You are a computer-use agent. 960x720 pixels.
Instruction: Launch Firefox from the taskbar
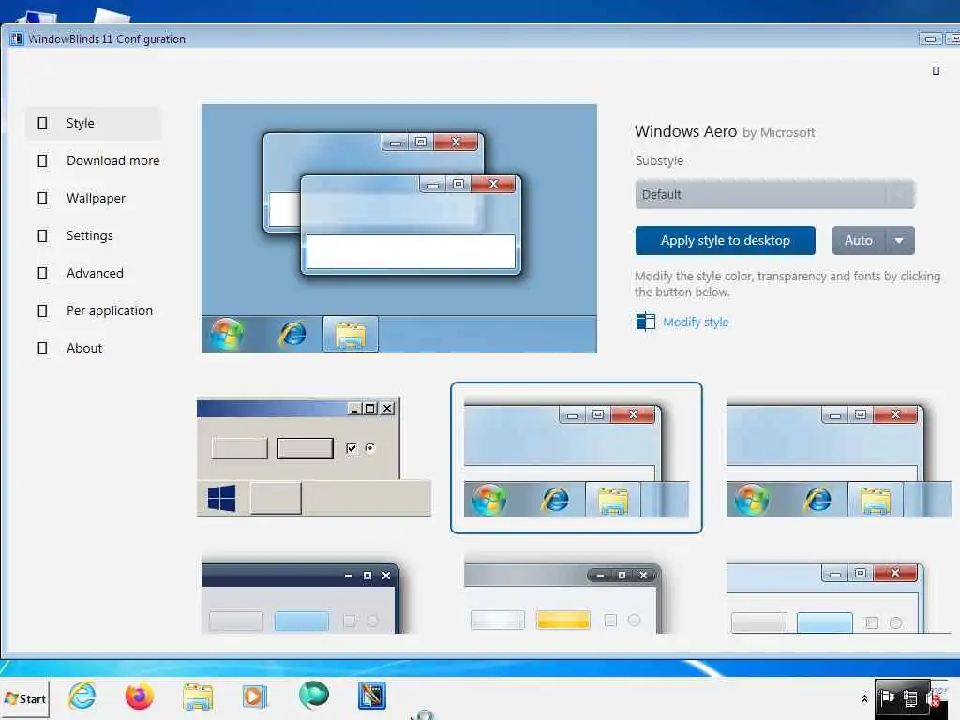tap(140, 697)
